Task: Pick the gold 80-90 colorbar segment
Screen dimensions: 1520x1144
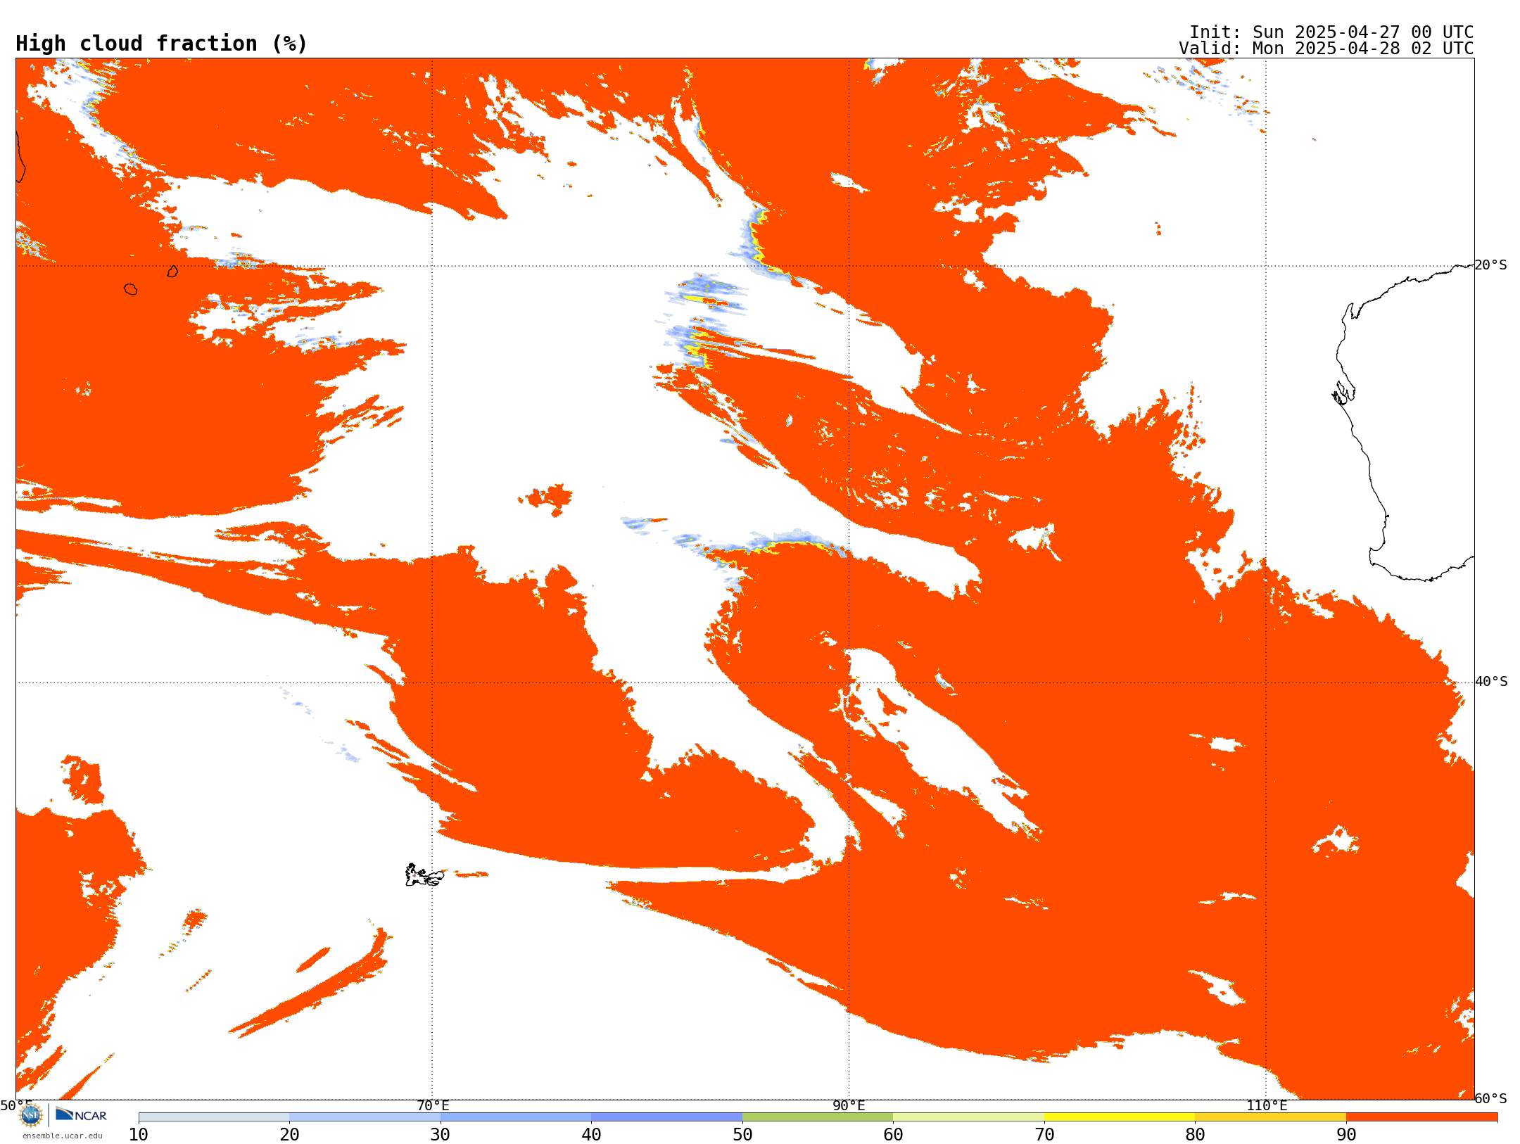Action: (1270, 1117)
